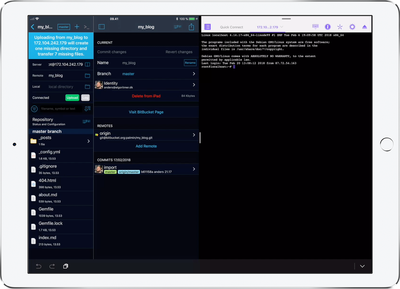Click the filename, symbol or text search field
The width and height of the screenshot is (400, 289).
click(60, 108)
